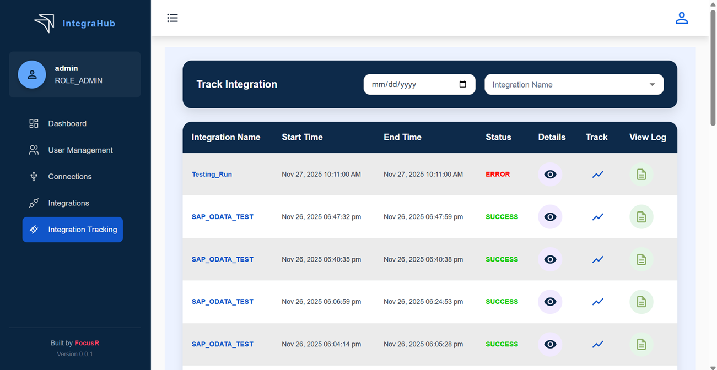Select the Integrations icon in sidebar
The width and height of the screenshot is (717, 370).
click(33, 203)
